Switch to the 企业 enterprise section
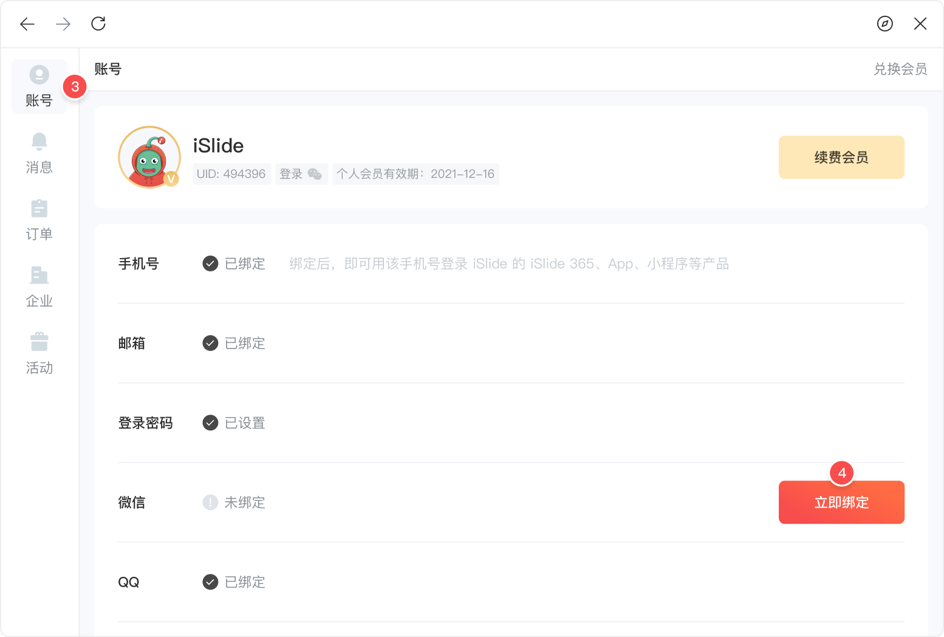The height and width of the screenshot is (637, 944). (x=39, y=287)
